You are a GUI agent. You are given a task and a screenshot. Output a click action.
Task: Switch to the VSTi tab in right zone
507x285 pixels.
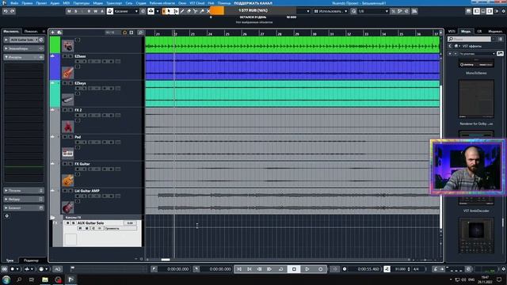click(452, 32)
